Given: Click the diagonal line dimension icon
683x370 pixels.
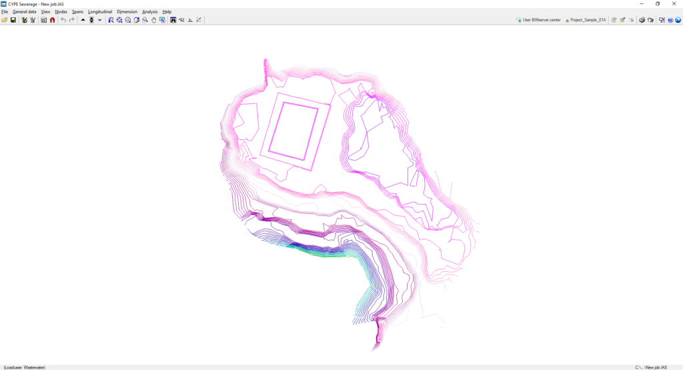Looking at the screenshot, I should click(199, 20).
